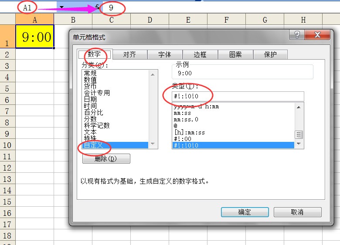
Task: Select 货币 category
Action: 116,86
